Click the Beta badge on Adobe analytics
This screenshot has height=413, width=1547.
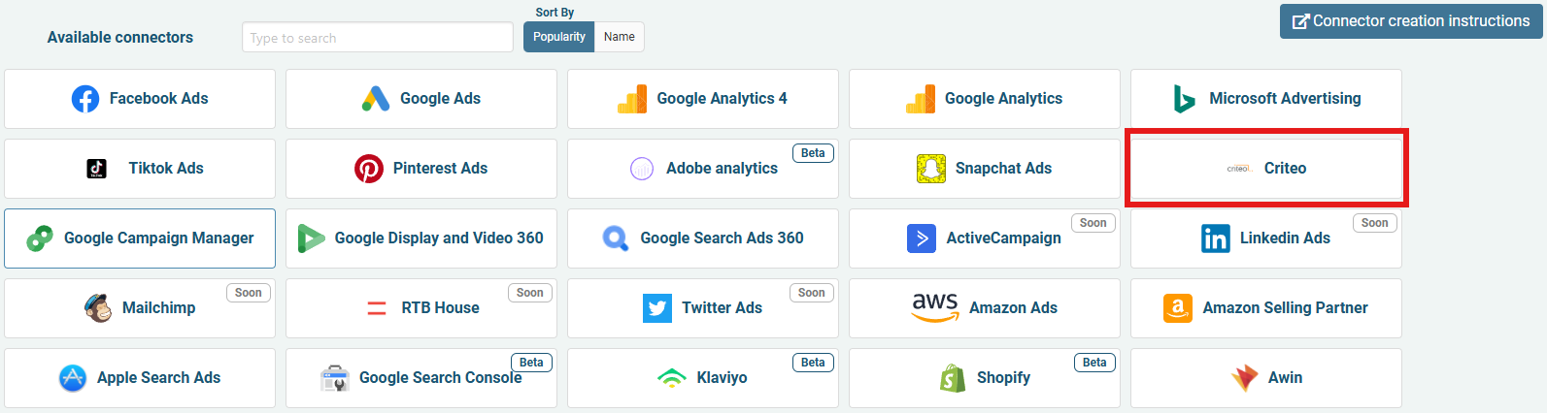813,153
